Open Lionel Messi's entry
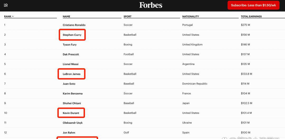The image size is (285, 139). click(x=70, y=64)
